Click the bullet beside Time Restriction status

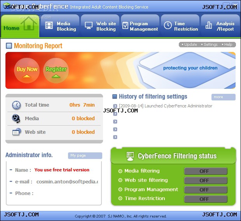pos(120,199)
